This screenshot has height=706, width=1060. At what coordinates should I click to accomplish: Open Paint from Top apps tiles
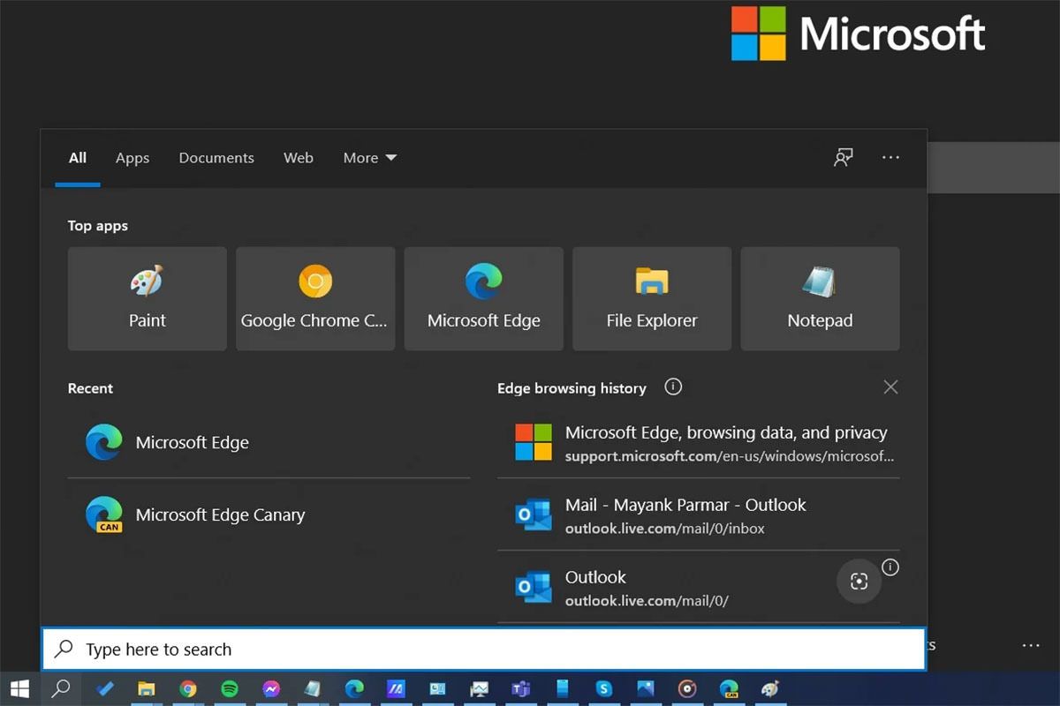coord(148,298)
